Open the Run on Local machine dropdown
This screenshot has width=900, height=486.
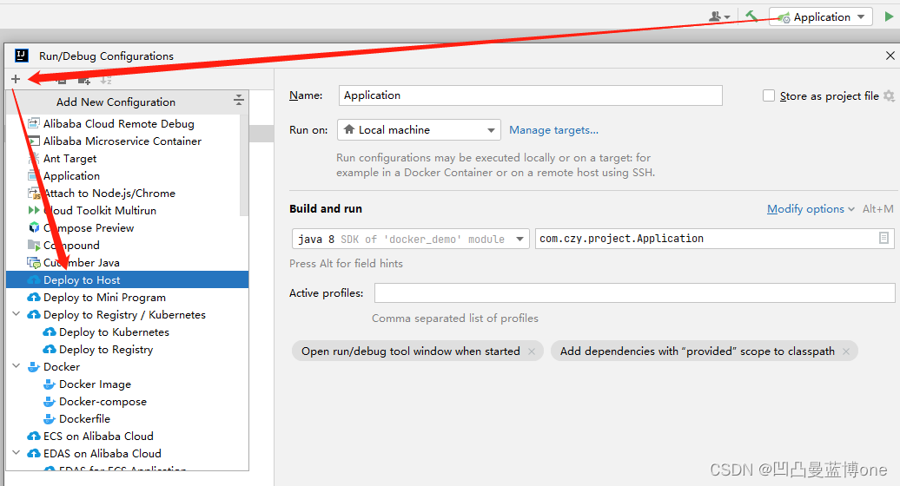click(419, 130)
